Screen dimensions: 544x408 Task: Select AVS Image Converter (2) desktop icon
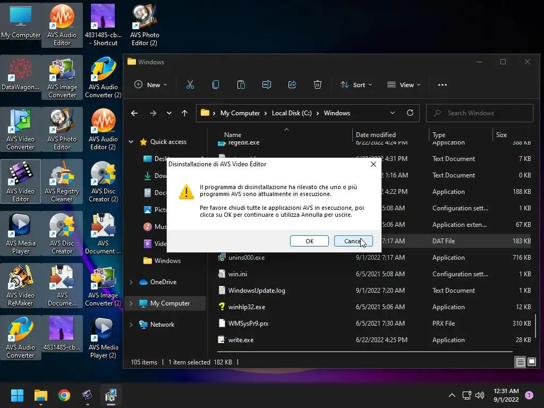pyautogui.click(x=103, y=285)
